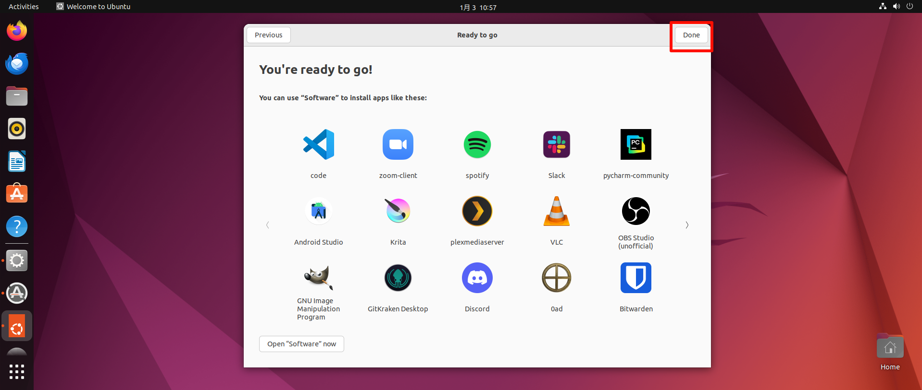Launch Rhythmbox from the dock
This screenshot has height=390, width=922.
17,129
